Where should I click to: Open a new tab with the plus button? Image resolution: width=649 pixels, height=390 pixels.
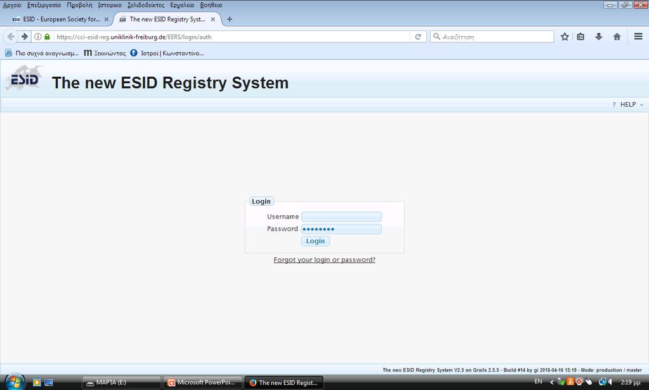pos(230,19)
